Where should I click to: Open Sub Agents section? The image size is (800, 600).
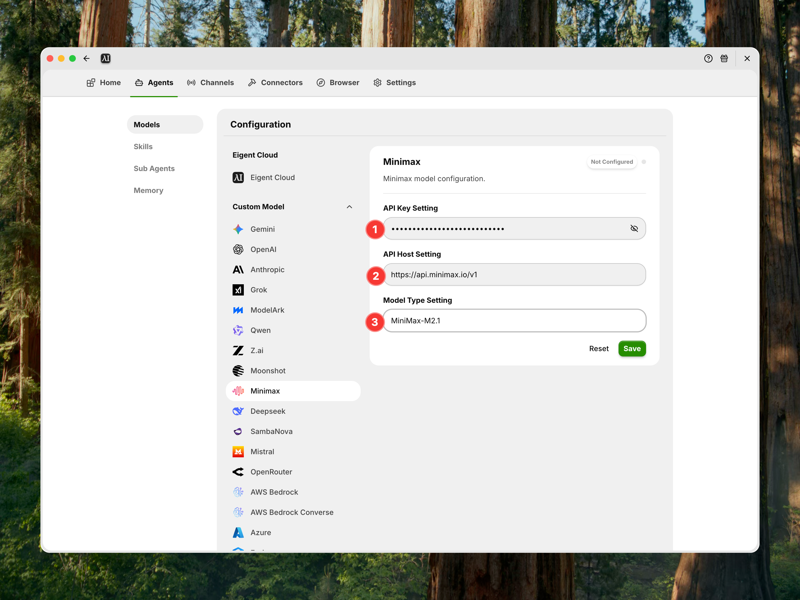pyautogui.click(x=154, y=169)
